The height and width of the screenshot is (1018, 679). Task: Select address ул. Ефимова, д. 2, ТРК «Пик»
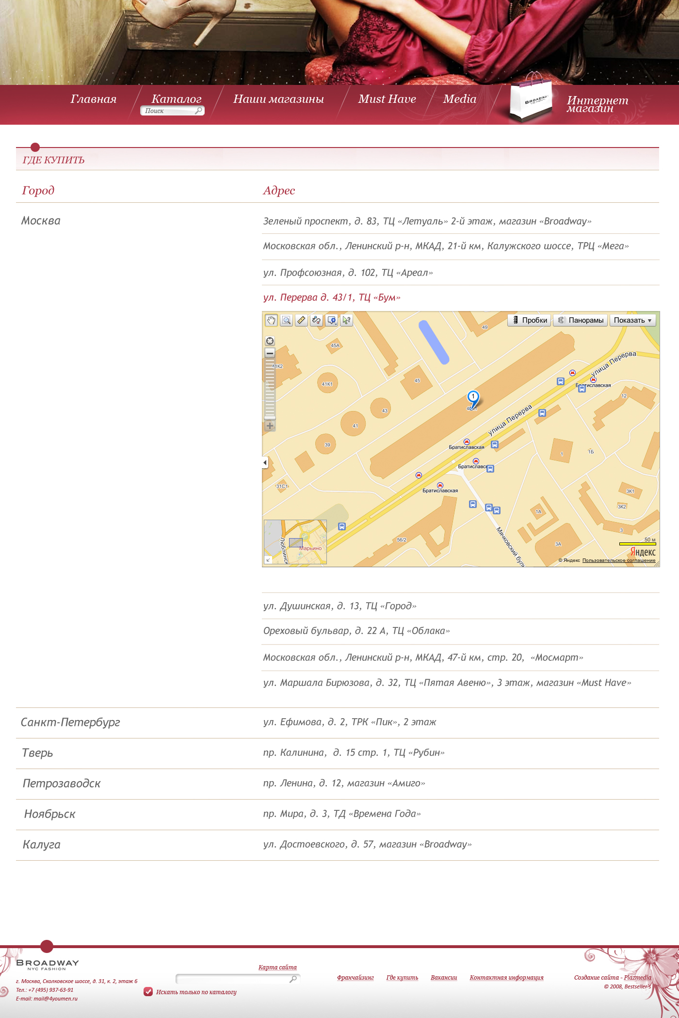click(x=350, y=722)
